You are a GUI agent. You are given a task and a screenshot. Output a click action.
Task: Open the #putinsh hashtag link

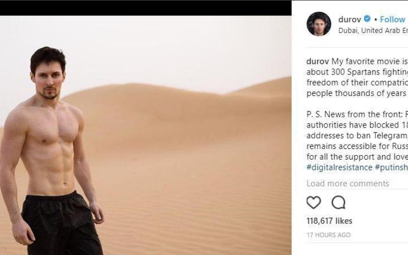tap(391, 167)
